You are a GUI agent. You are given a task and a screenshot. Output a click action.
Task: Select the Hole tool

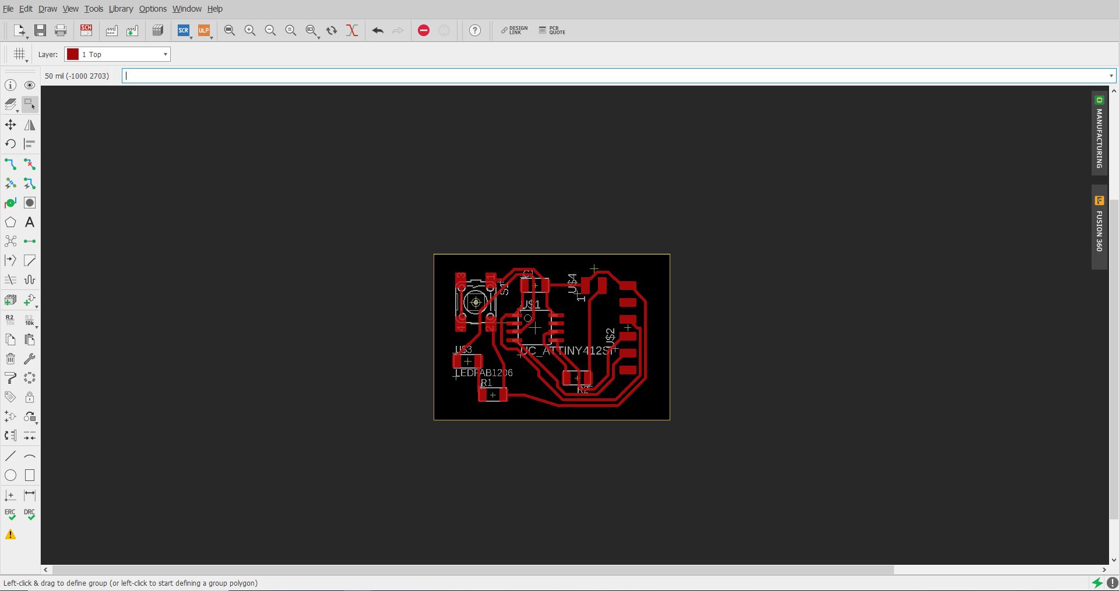pos(30,203)
